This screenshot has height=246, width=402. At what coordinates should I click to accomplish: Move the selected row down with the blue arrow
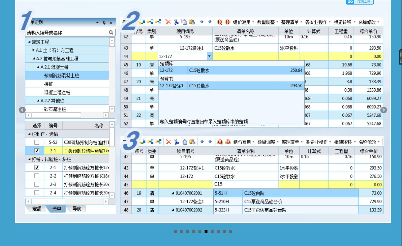[x=209, y=22]
